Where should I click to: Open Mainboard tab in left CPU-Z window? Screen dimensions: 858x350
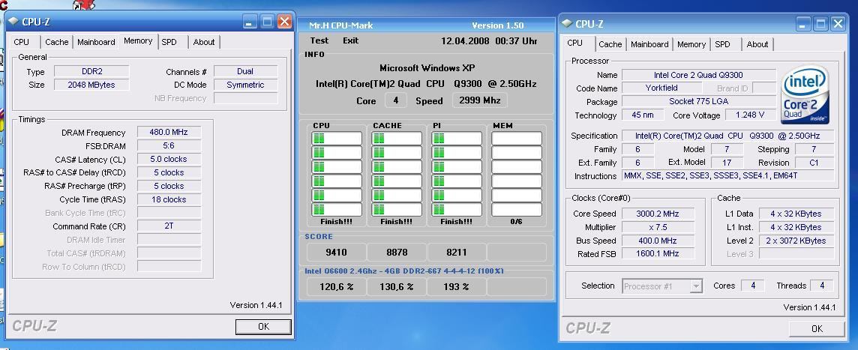click(x=96, y=42)
